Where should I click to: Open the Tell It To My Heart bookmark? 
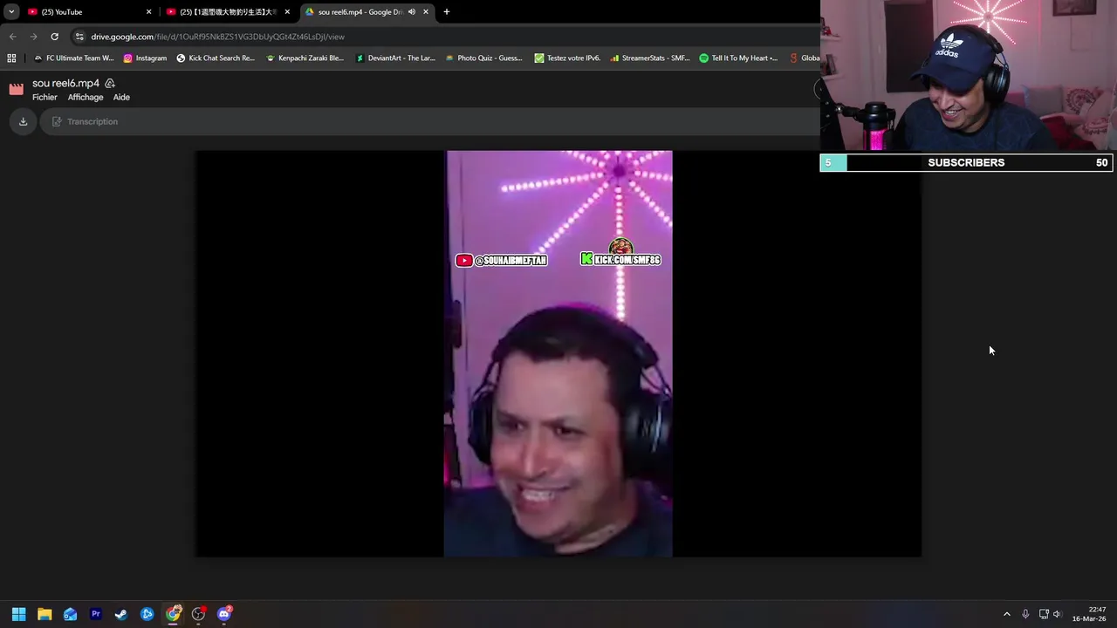(738, 58)
